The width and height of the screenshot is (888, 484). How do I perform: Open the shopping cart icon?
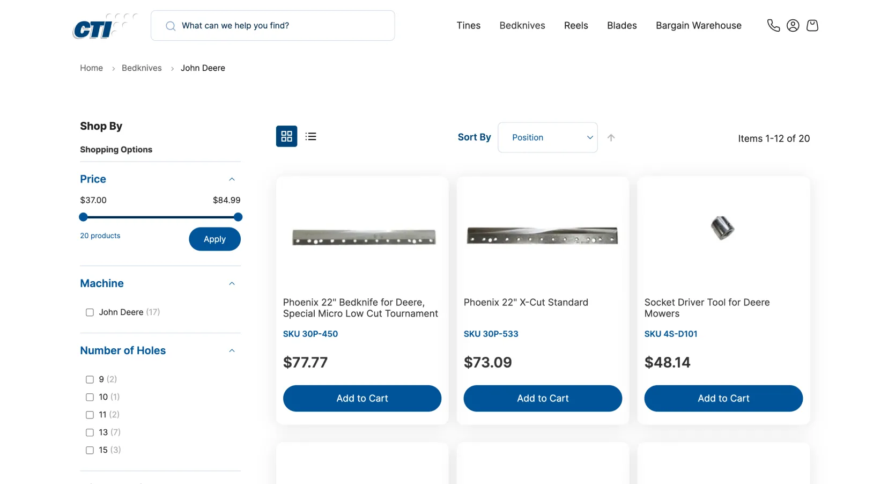[x=812, y=25]
